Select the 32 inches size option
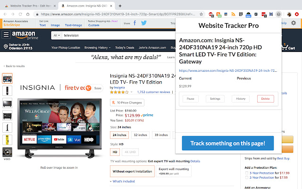This screenshot has height=189, width=302. [141, 135]
